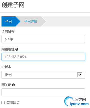Toggle the 禁用网关 checkbox
Image resolution: width=90 pixels, height=108 pixels.
click(x=3, y=103)
